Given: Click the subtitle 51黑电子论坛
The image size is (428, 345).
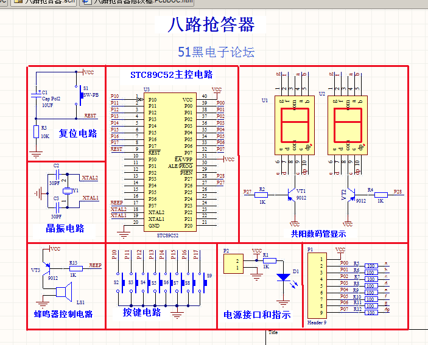Looking at the screenshot, I should [x=216, y=52].
